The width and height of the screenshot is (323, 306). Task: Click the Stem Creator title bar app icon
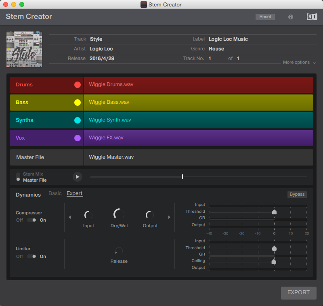pyautogui.click(x=144, y=4)
